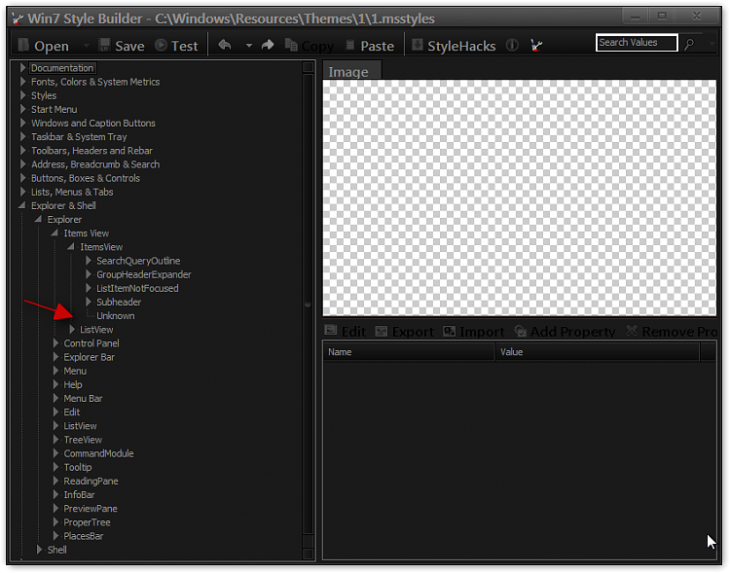Click the paintbrush icon next to info
Screen dimensions: 730x573
point(536,45)
